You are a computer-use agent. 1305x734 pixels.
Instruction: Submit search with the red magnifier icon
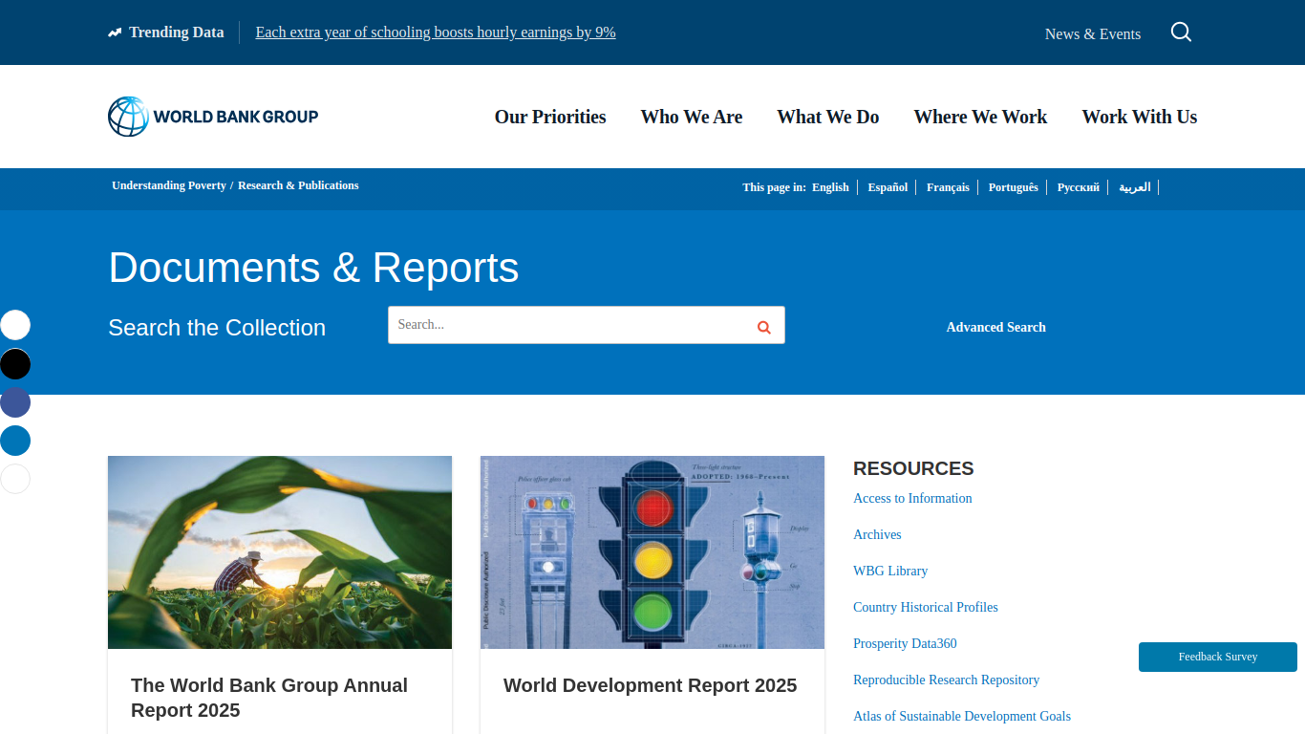coord(763,327)
